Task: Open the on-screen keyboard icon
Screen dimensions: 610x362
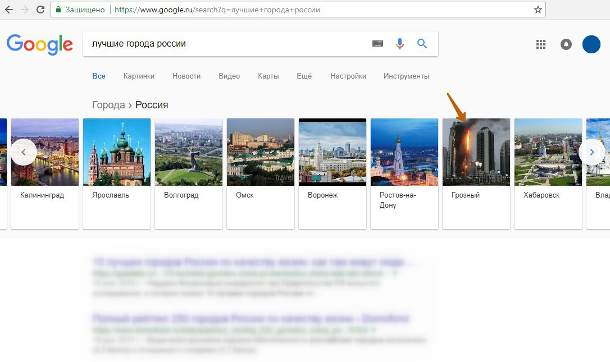Action: click(x=377, y=44)
